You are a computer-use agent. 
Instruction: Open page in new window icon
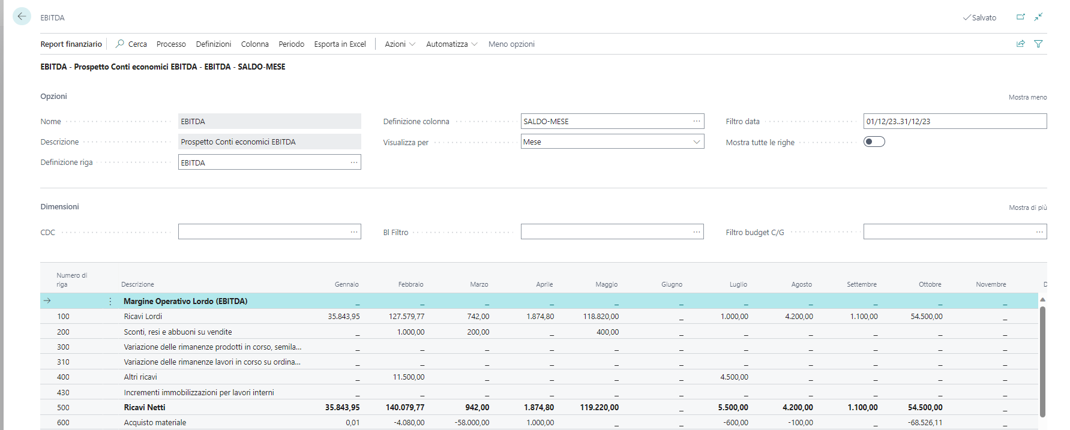(1020, 17)
